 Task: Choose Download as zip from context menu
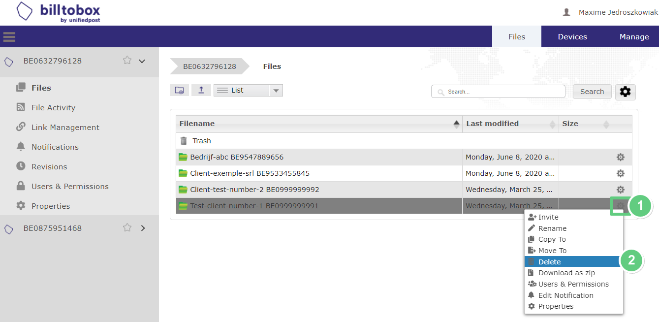pyautogui.click(x=574, y=273)
